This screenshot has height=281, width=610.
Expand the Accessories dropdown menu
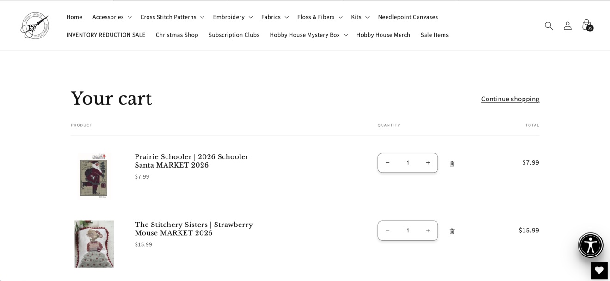[112, 17]
